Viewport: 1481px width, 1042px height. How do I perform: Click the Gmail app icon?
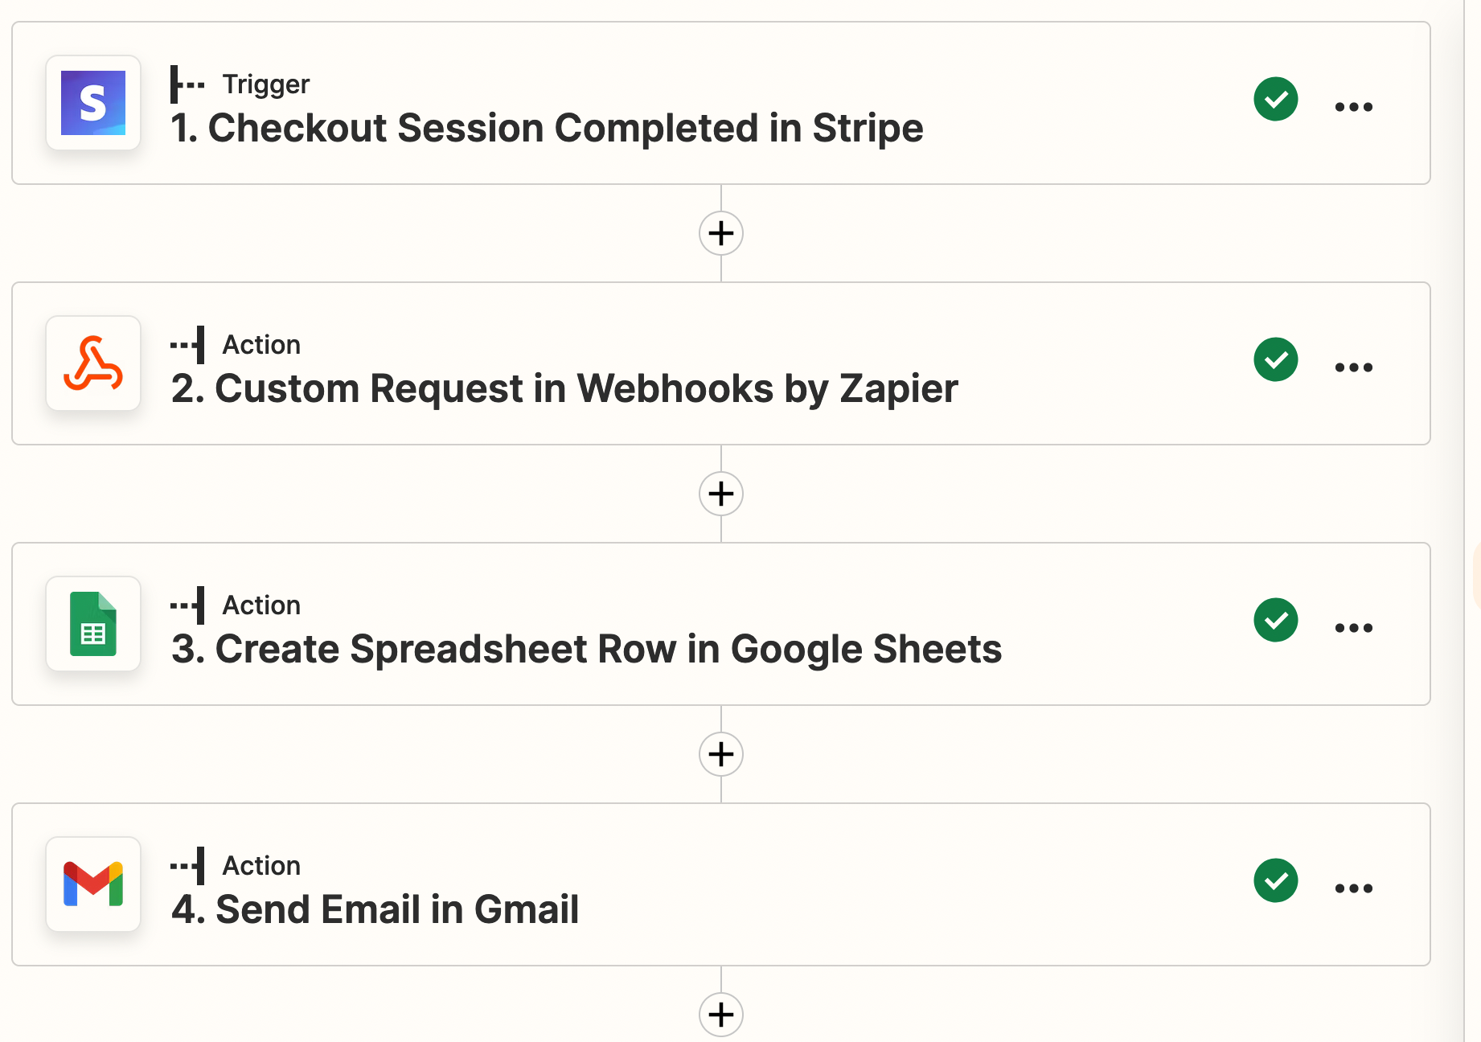(93, 884)
